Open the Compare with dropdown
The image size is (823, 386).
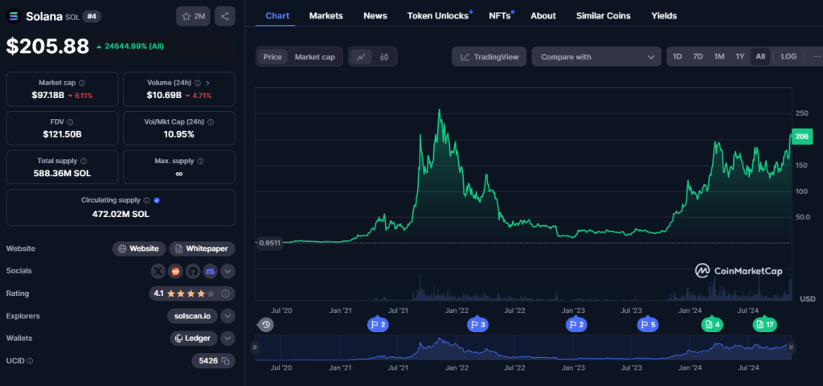[x=596, y=57]
